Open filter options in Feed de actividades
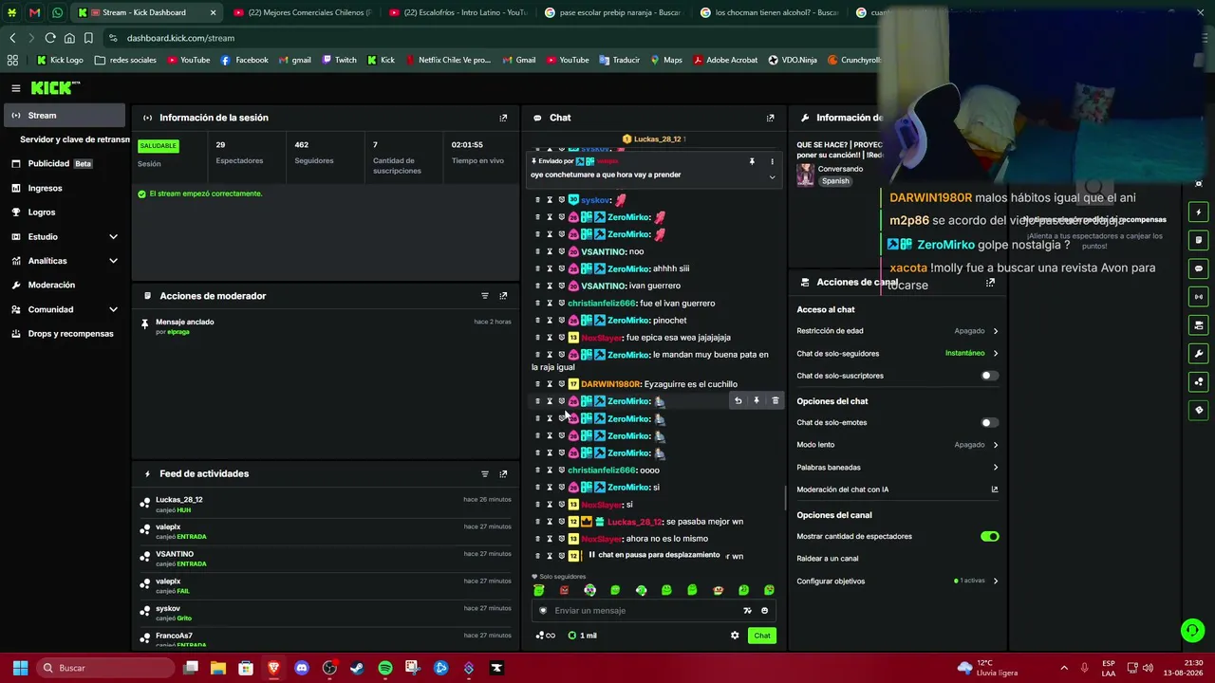This screenshot has width=1215, height=683. (485, 473)
